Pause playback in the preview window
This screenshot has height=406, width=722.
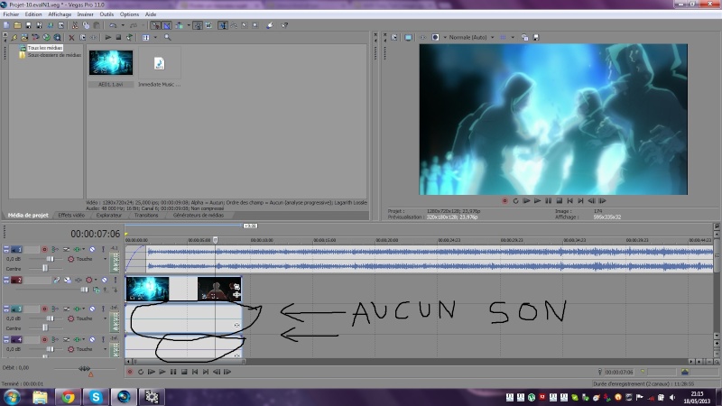coord(548,200)
